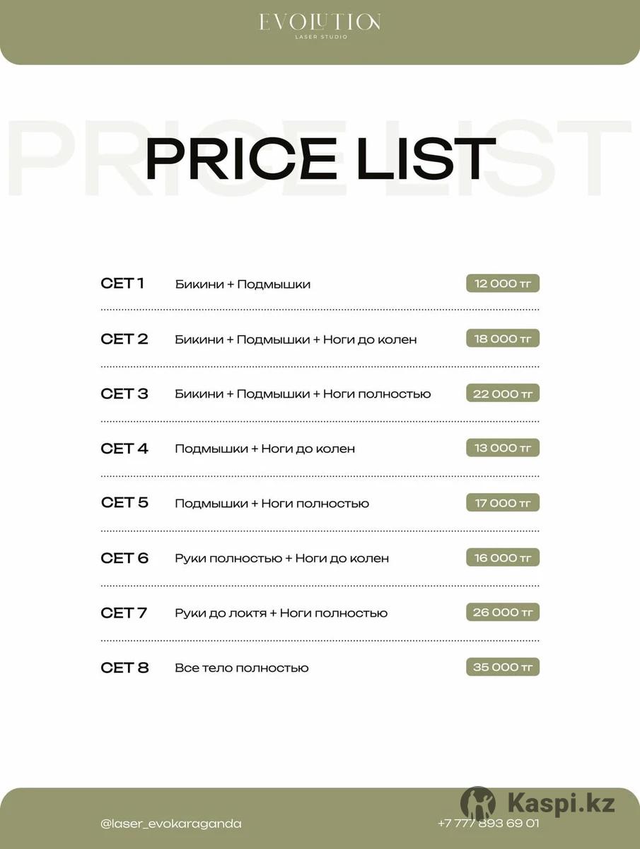Select the 16 000 тг price badge

(503, 558)
